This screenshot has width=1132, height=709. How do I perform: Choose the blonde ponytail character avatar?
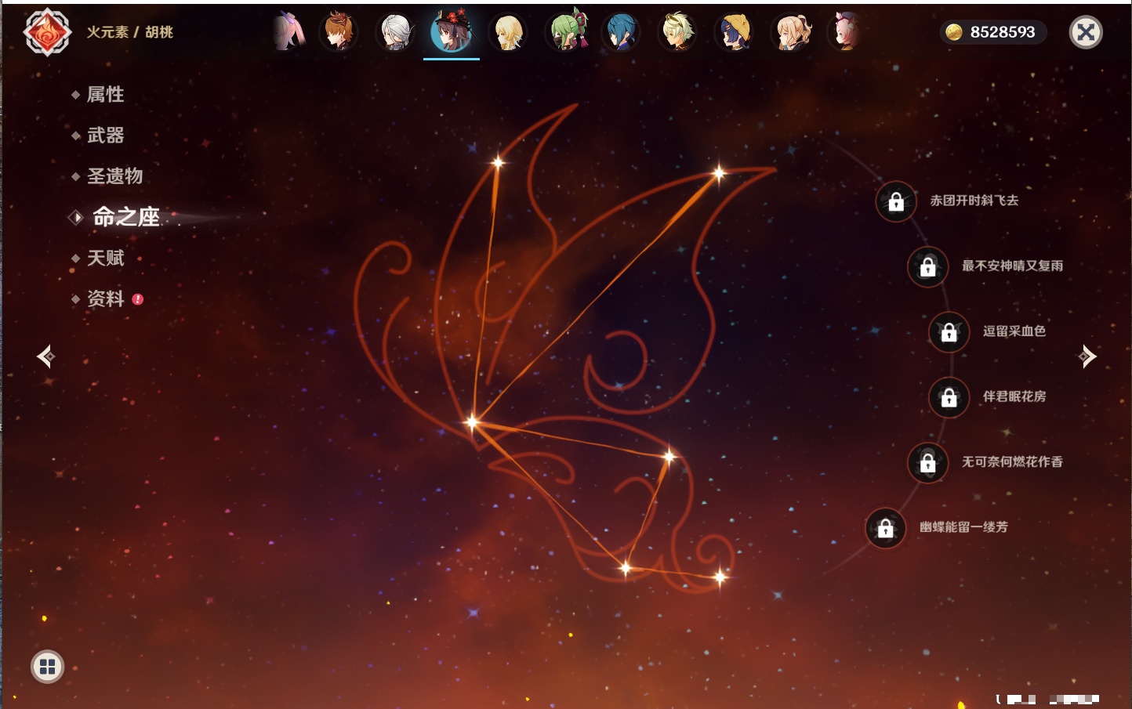(x=791, y=32)
